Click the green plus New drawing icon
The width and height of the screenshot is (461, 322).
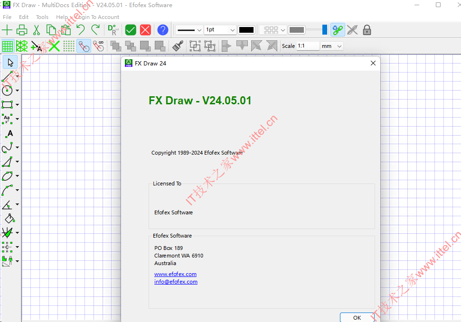[x=7, y=30]
